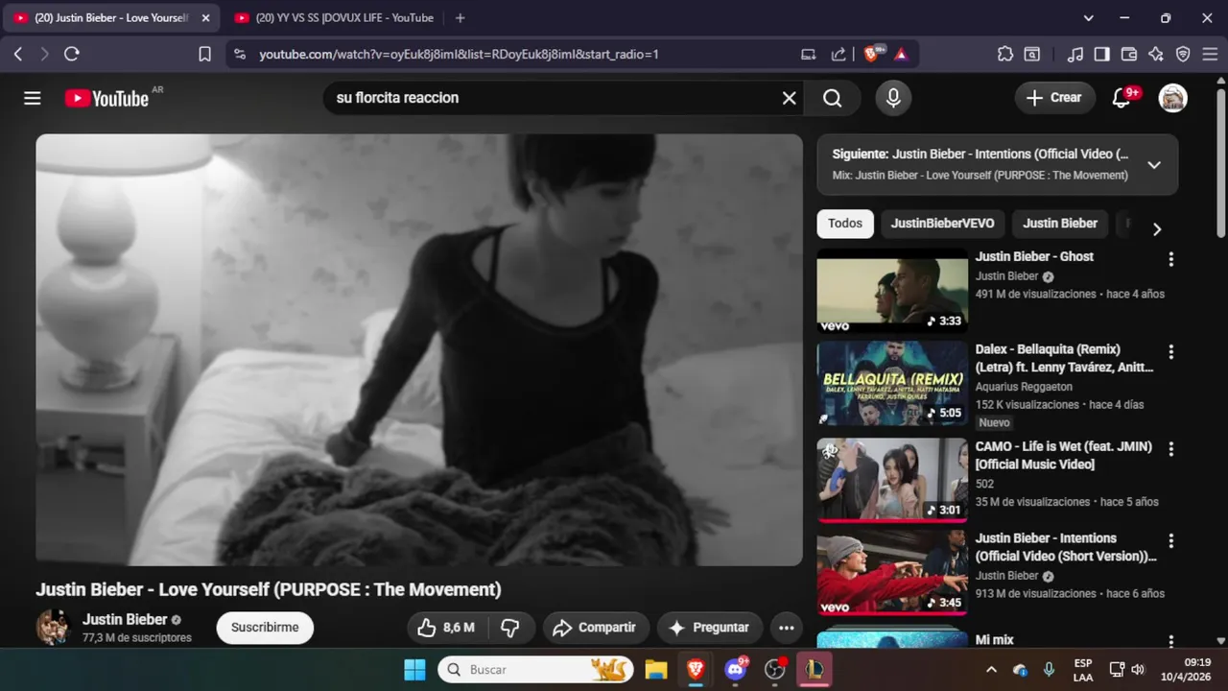Screen dimensions: 1228x691
Task: Click the search magnifier button
Action: 833,98
